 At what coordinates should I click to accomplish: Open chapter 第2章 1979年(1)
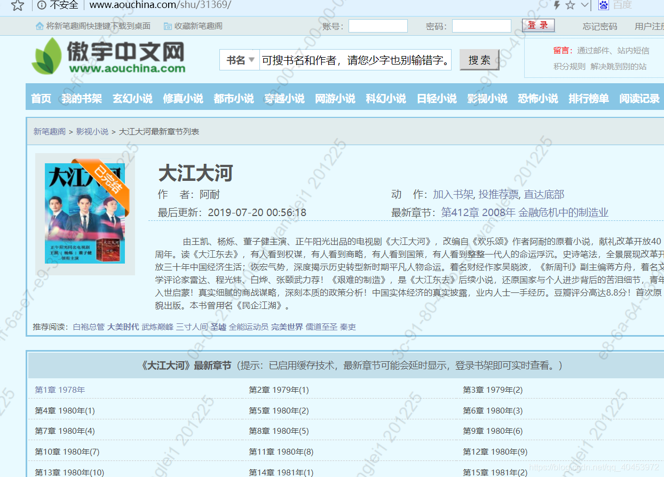279,390
